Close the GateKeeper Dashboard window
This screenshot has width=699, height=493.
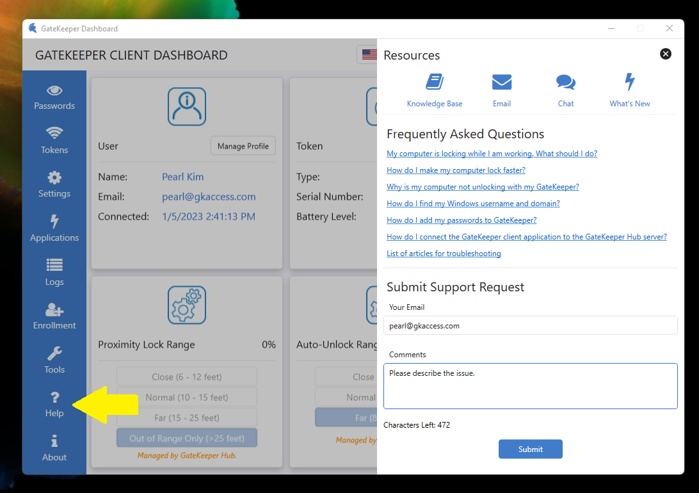point(669,29)
